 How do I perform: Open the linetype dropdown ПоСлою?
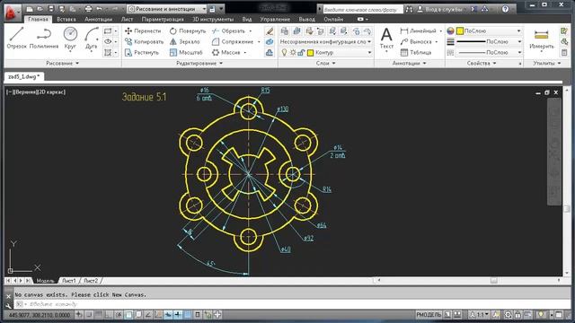(490, 52)
